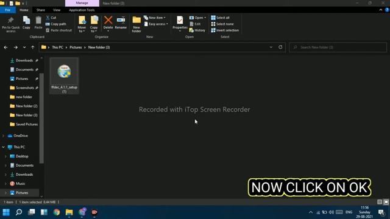Image resolution: width=390 pixels, height=219 pixels.
Task: Click the Properties checkmark icon
Action: [180, 20]
